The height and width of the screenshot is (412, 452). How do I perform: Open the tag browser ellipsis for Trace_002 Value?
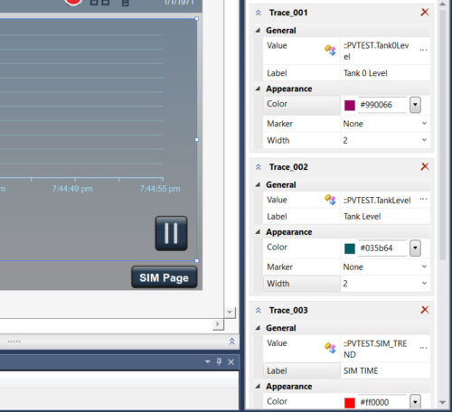pyautogui.click(x=423, y=199)
